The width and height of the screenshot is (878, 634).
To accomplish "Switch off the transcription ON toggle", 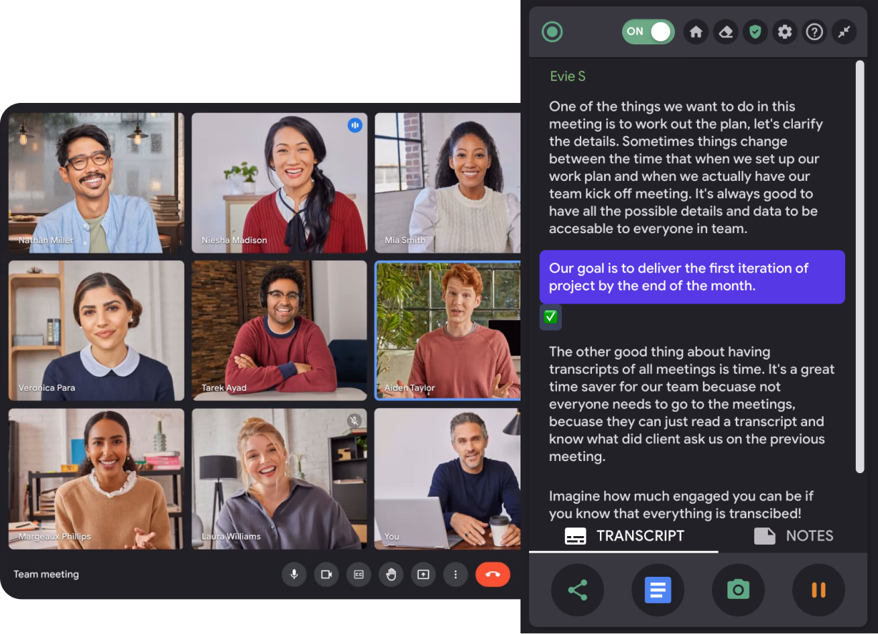I will tap(648, 31).
